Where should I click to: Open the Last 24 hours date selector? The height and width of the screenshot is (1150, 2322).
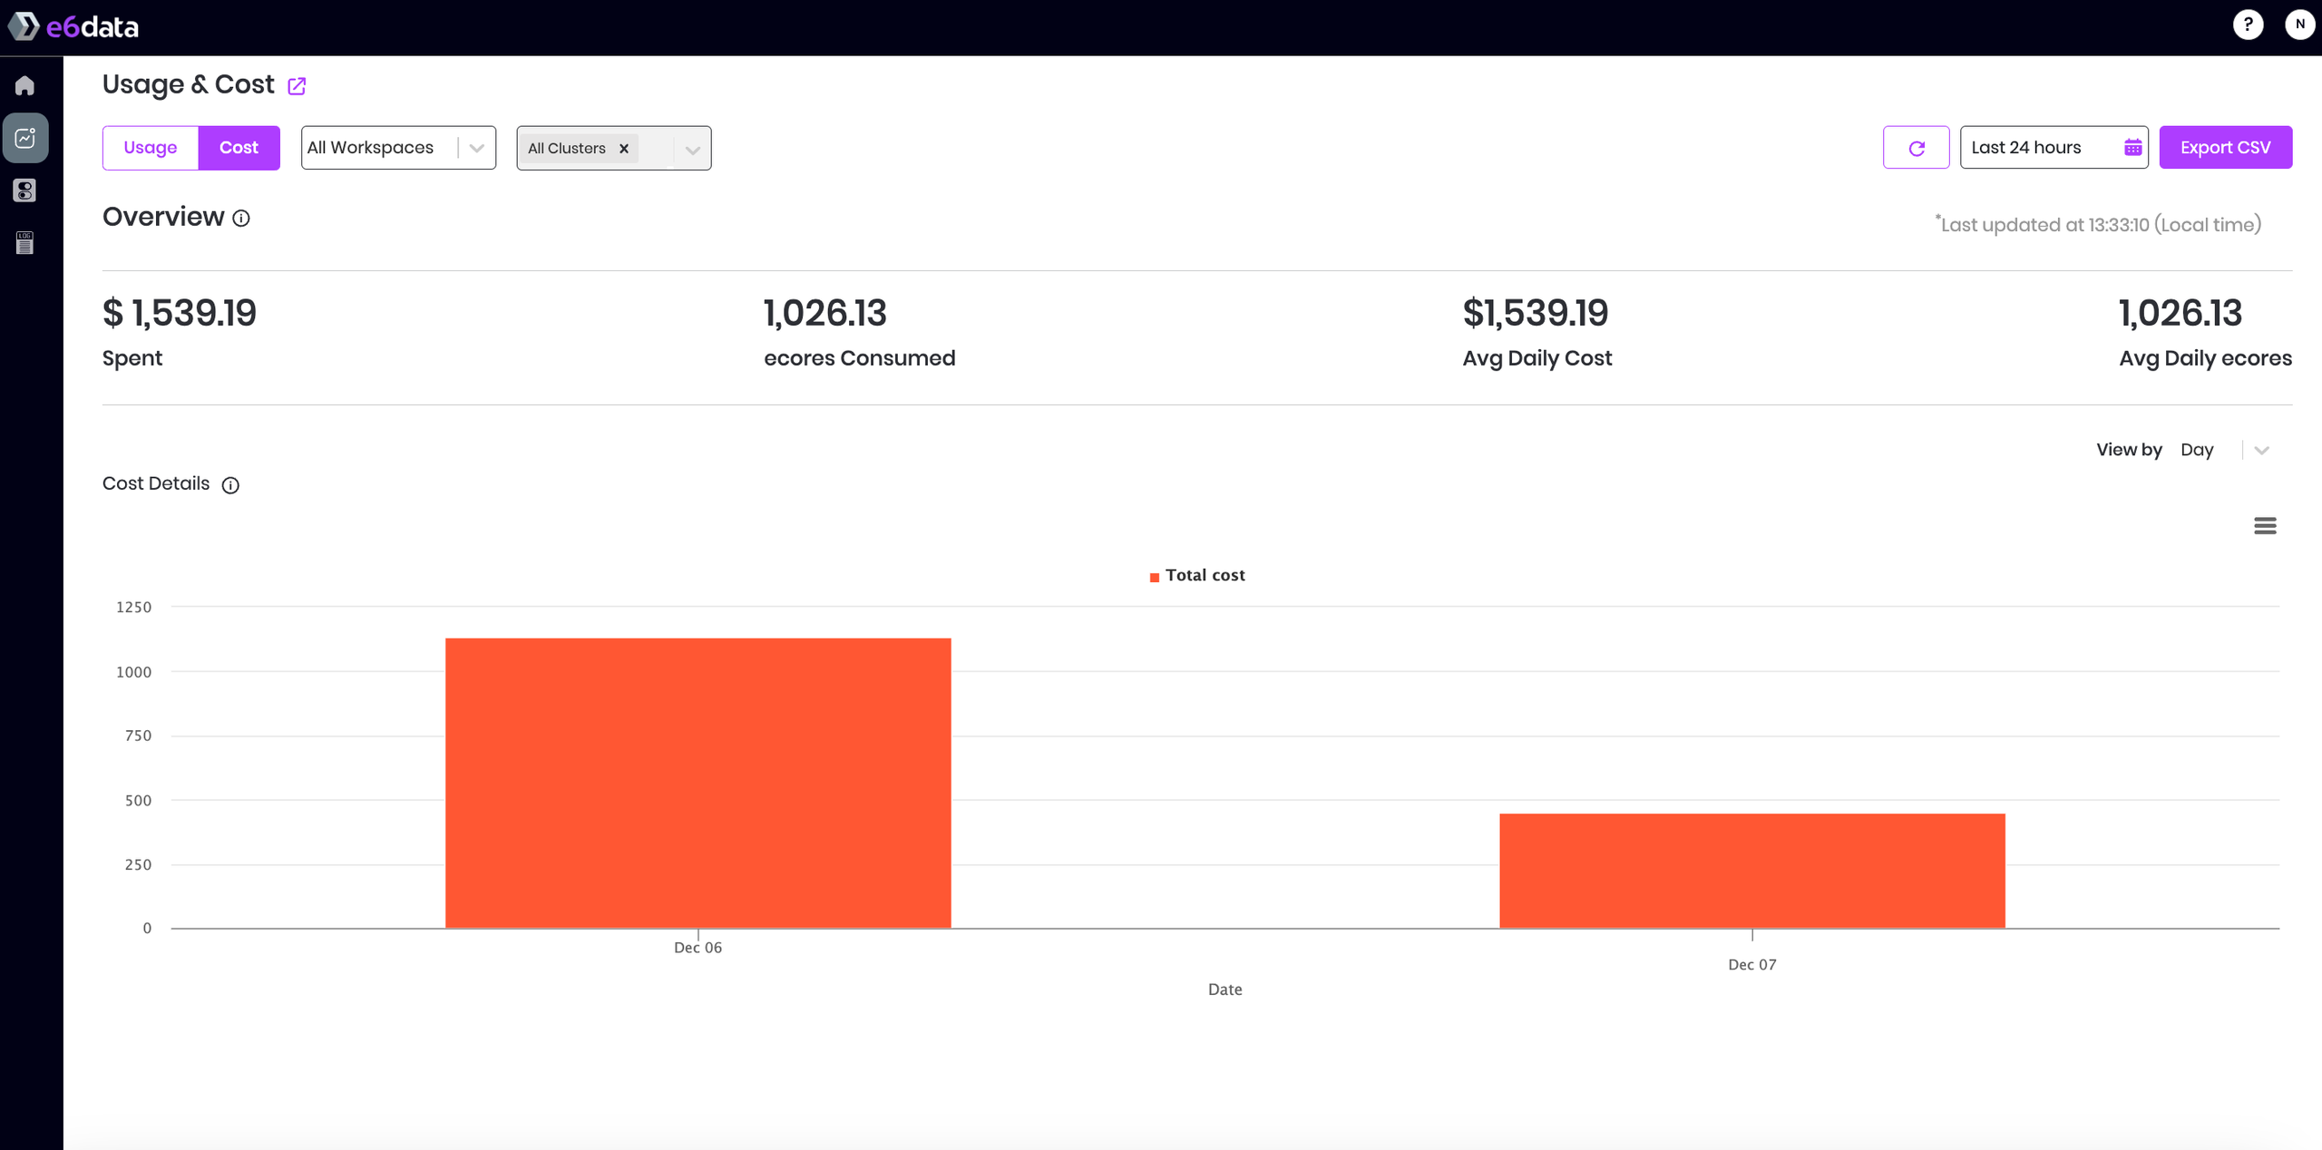(x=2054, y=148)
